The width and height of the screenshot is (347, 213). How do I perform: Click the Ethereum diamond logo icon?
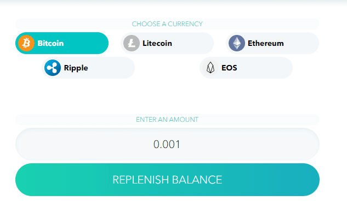point(237,43)
